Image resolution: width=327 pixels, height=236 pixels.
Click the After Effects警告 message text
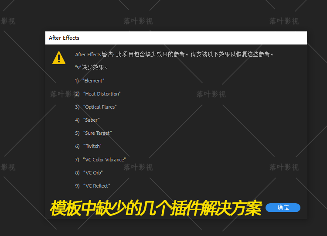[174, 54]
